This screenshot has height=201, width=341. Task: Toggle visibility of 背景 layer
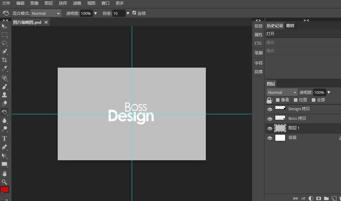tap(270, 138)
